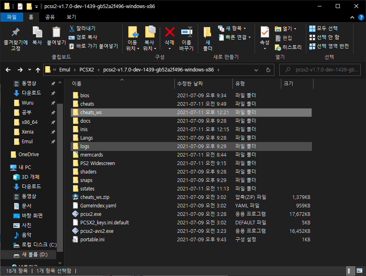The image size is (366, 276).
Task: Switch to the Home ribbon tab
Action: point(31,17)
